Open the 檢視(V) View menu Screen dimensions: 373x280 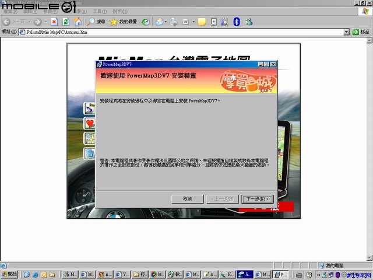50,12
